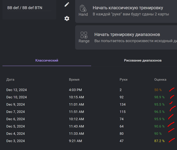Start the classic training (Начать классическую тренировку)

click(128, 8)
